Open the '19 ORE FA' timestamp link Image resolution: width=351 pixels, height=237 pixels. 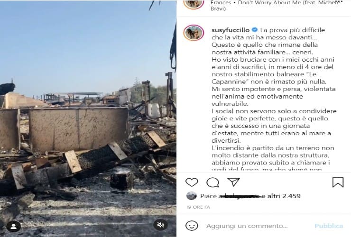click(198, 207)
